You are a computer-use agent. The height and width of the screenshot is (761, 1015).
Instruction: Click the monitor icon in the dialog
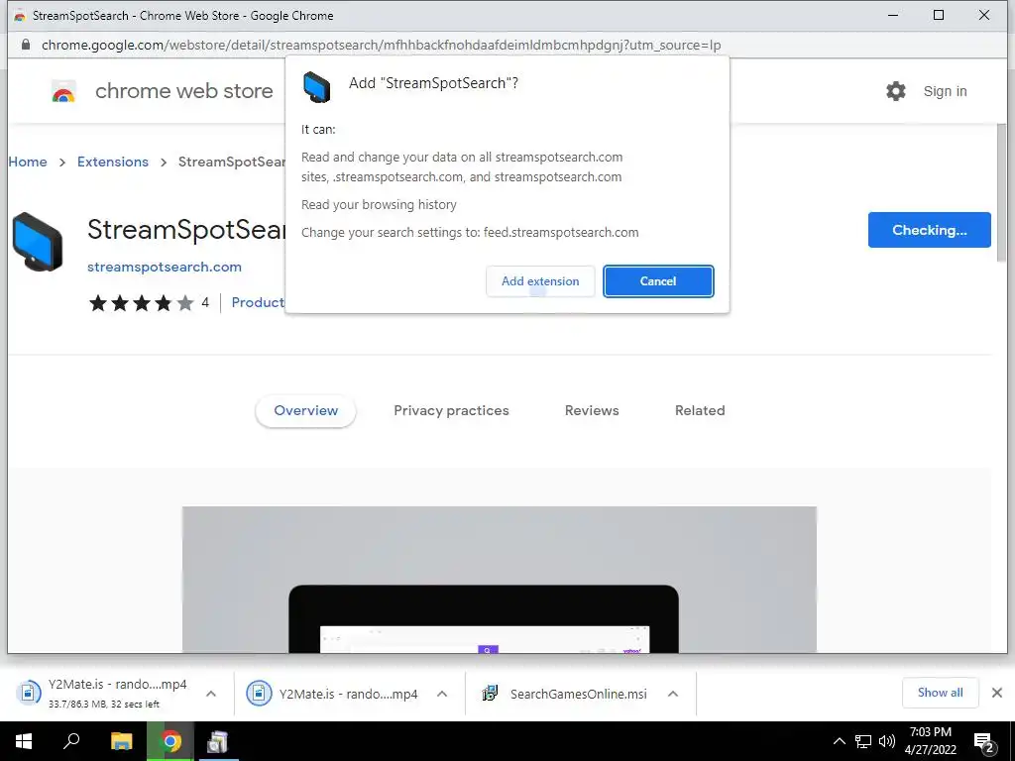[316, 87]
